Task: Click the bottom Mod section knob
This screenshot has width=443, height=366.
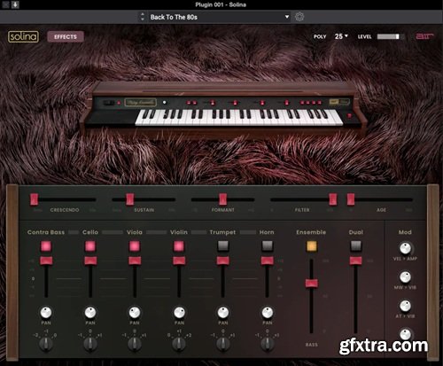Action: (405, 334)
